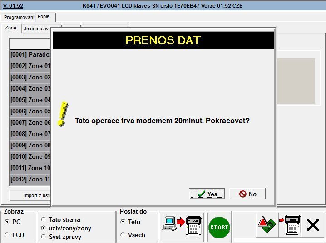Select the LCD display option
Screen dimensions: 326x243
7,235
